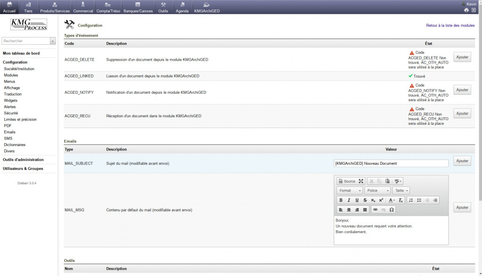
Task: Click the logout icon near Kevin
Action: tap(474, 10)
